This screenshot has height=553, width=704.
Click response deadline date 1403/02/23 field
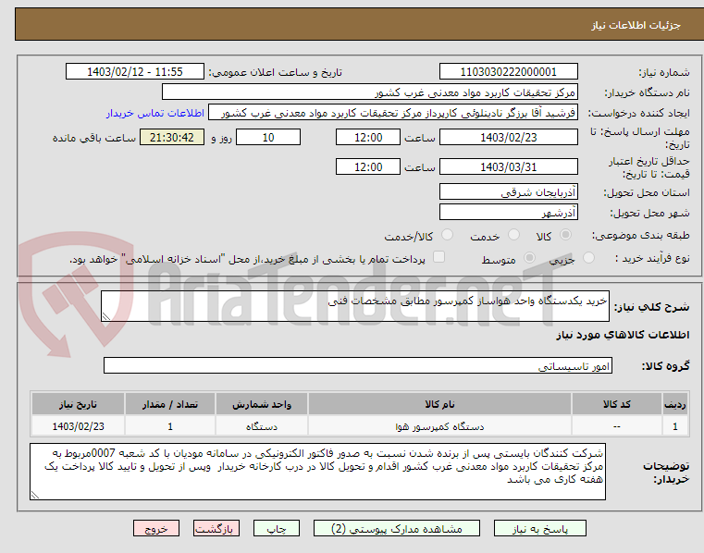coord(508,138)
